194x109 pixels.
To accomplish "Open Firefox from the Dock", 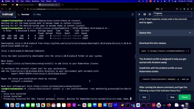I will (169, 105).
